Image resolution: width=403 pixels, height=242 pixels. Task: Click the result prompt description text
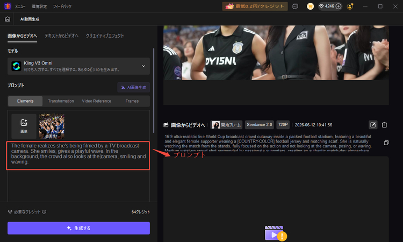coord(268,144)
